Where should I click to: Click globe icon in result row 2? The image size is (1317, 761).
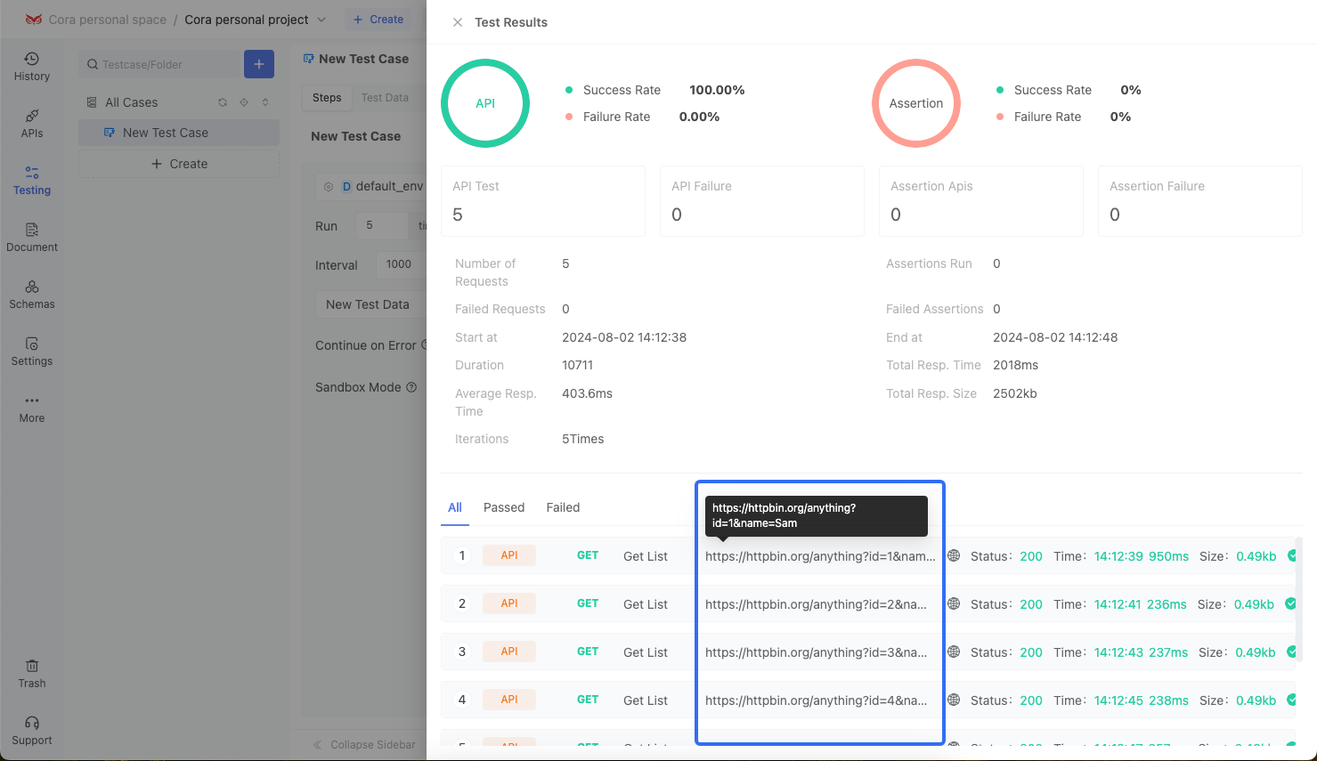point(954,603)
